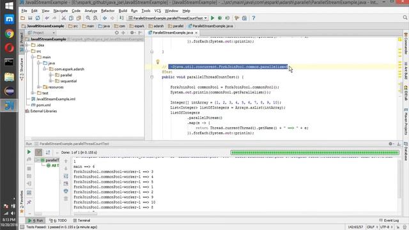Click the Undo toolbar icon
Viewport: 409px width, 230px height.
click(x=47, y=18)
